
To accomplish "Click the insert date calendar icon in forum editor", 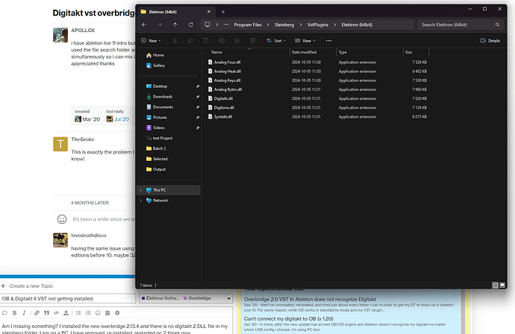I will 107,313.
